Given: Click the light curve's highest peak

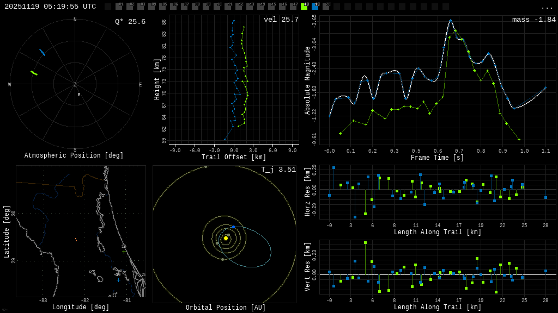Looking at the screenshot, I should pyautogui.click(x=450, y=21).
